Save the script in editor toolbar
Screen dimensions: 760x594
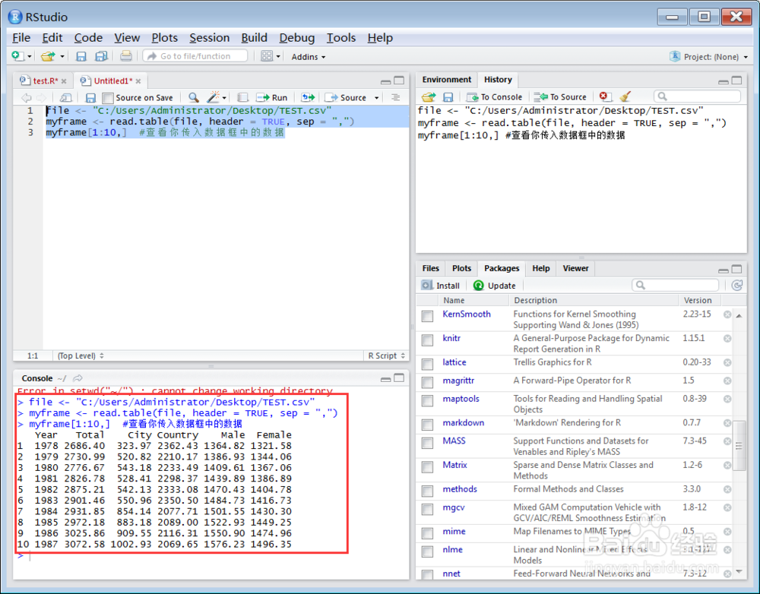coord(90,97)
